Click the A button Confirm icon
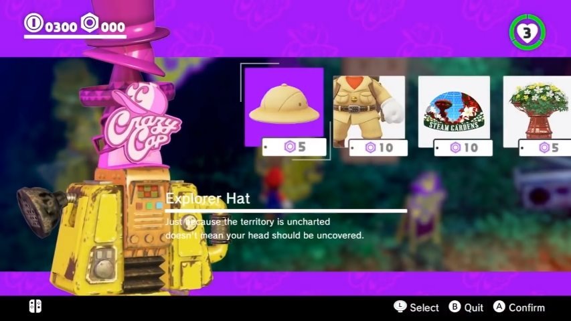The image size is (571, 321). (x=499, y=307)
